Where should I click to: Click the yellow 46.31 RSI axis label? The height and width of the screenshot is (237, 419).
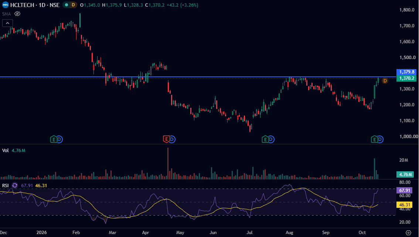click(x=404, y=205)
